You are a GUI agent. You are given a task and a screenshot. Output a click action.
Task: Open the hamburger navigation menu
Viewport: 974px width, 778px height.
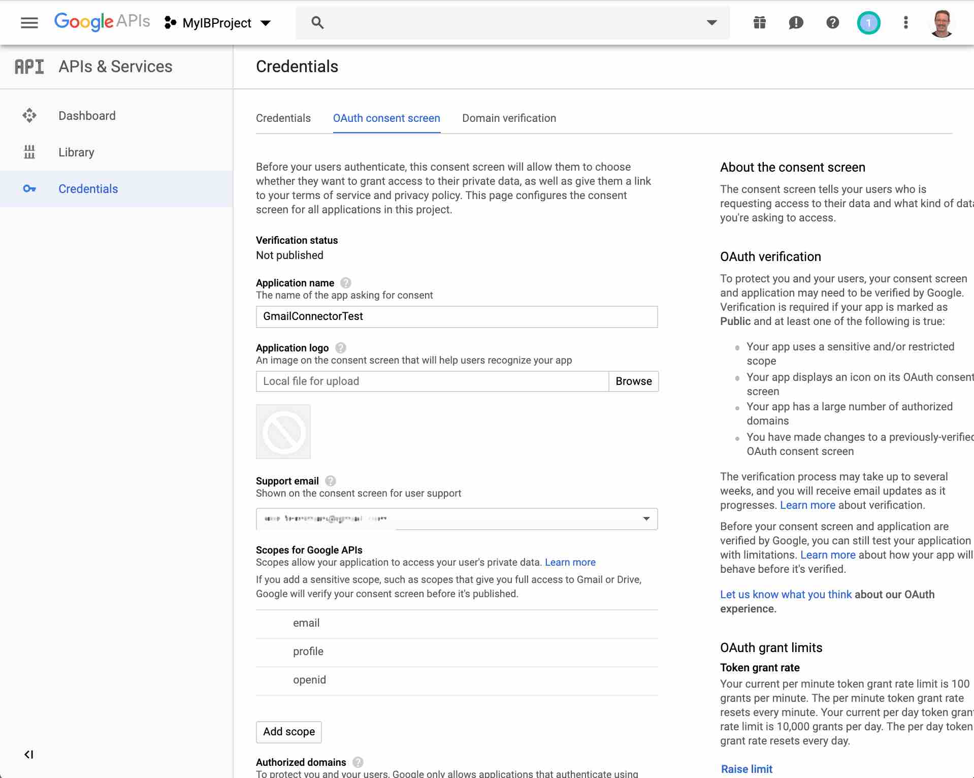point(29,23)
